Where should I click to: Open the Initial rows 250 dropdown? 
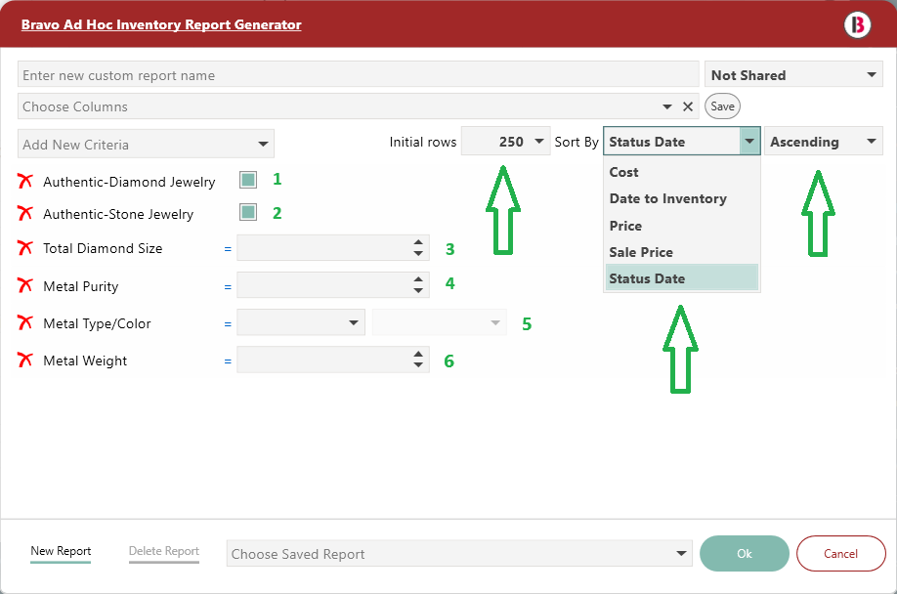(x=506, y=142)
